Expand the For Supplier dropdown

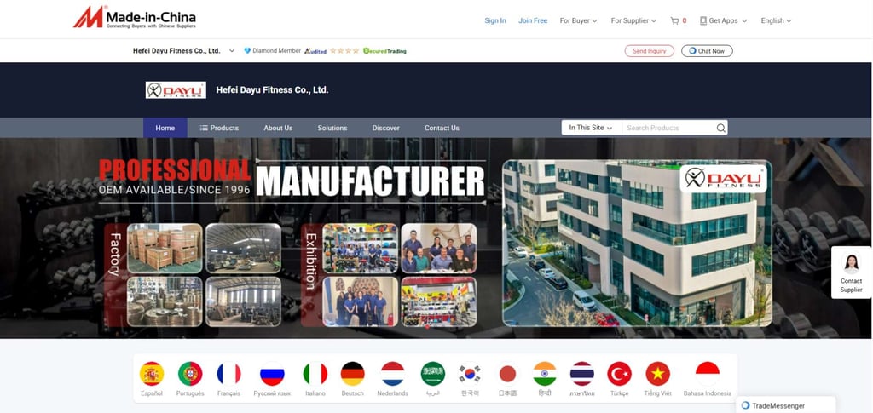[x=633, y=20]
